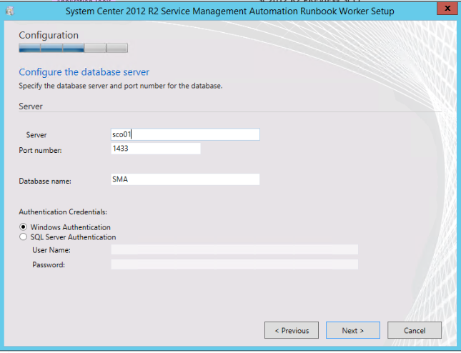Click the Password input box
The image size is (461, 353).
click(x=234, y=264)
